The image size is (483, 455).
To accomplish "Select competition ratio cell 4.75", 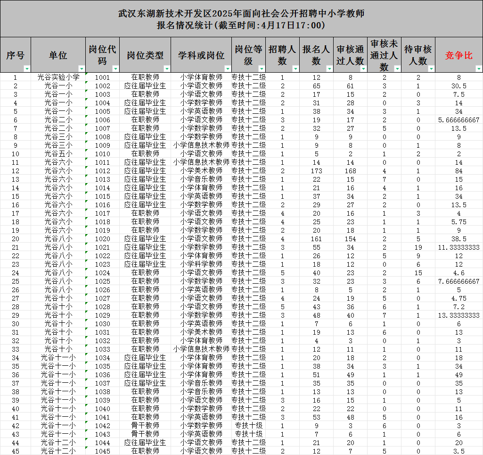I will point(459,298).
